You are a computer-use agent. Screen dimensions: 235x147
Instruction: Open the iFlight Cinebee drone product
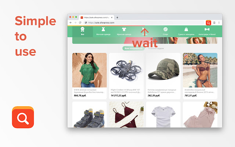[x=126, y=76]
